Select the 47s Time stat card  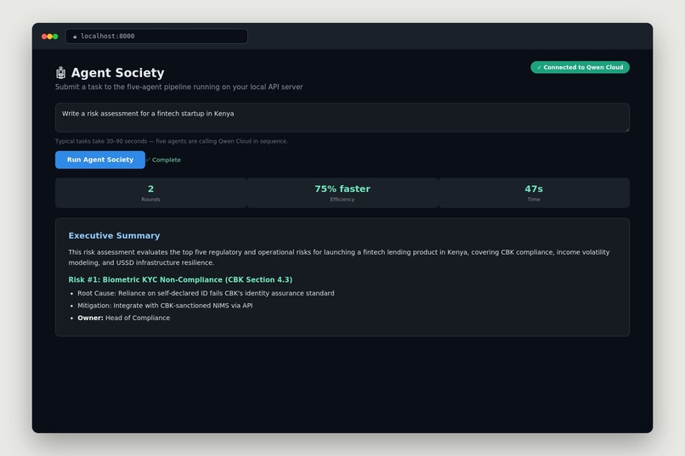(534, 193)
